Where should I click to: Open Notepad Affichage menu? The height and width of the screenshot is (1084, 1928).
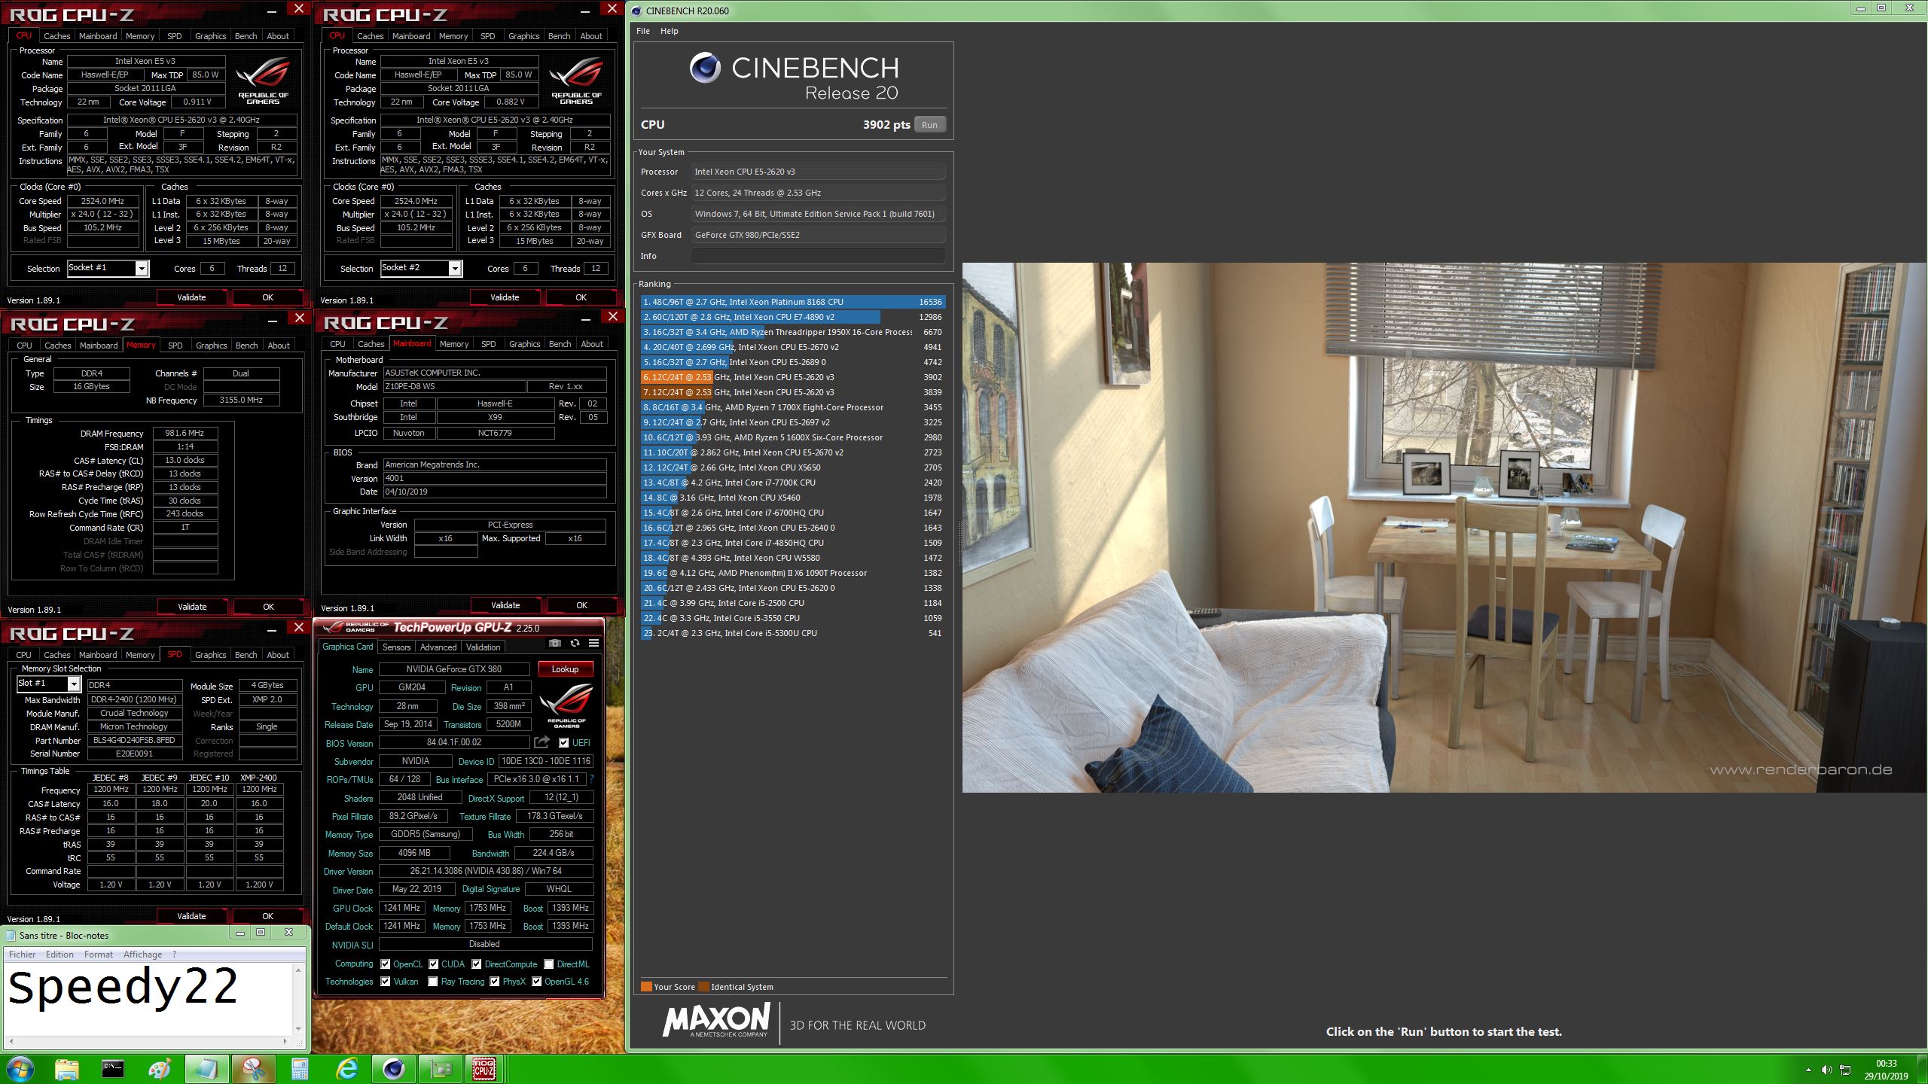(142, 954)
